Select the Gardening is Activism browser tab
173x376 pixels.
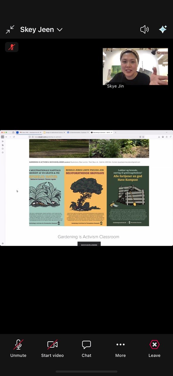pyautogui.click(x=101, y=132)
